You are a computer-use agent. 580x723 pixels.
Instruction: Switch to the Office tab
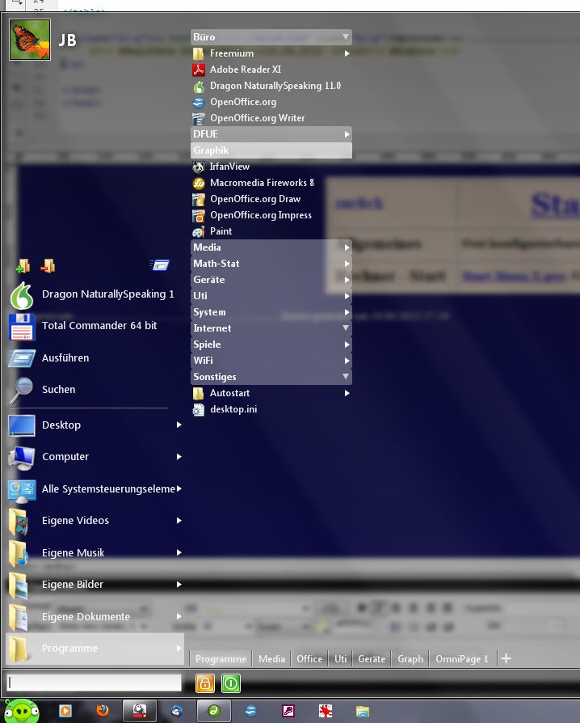pos(309,659)
